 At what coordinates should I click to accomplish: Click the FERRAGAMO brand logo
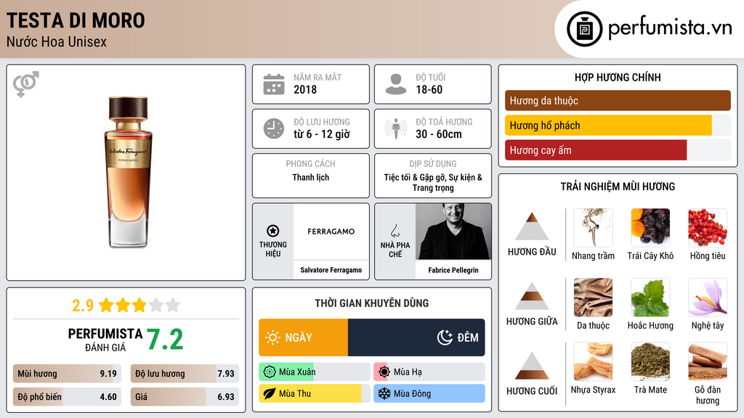click(x=331, y=231)
